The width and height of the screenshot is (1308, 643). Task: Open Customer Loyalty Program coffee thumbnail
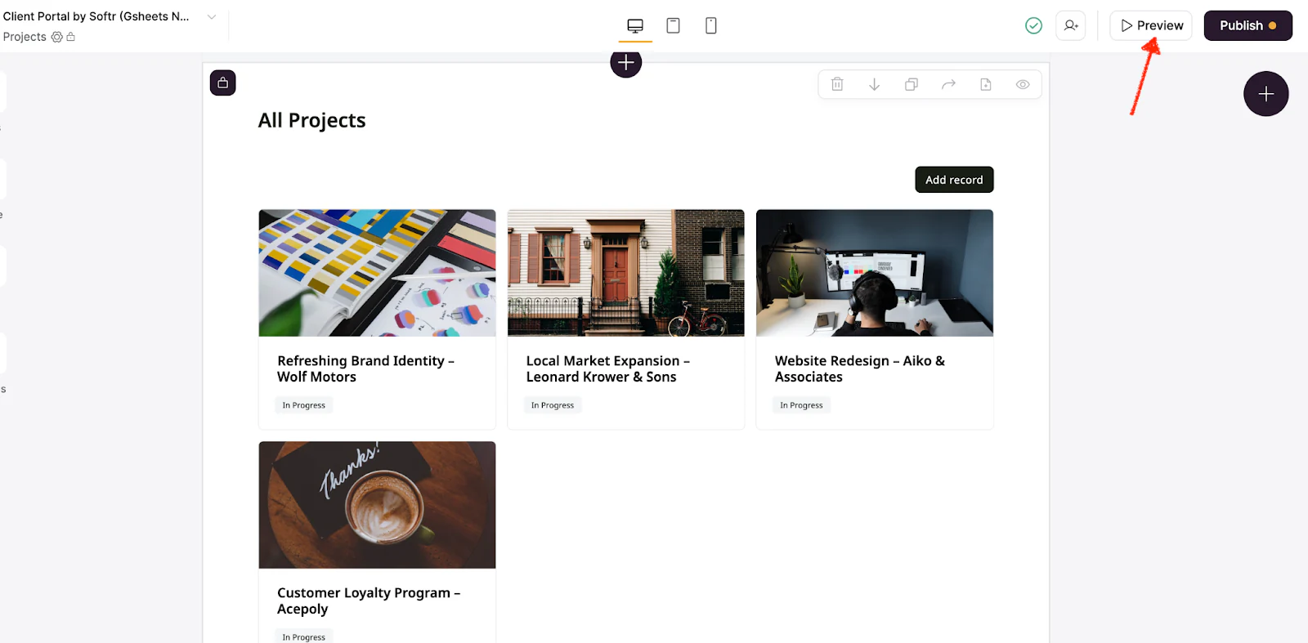point(377,505)
